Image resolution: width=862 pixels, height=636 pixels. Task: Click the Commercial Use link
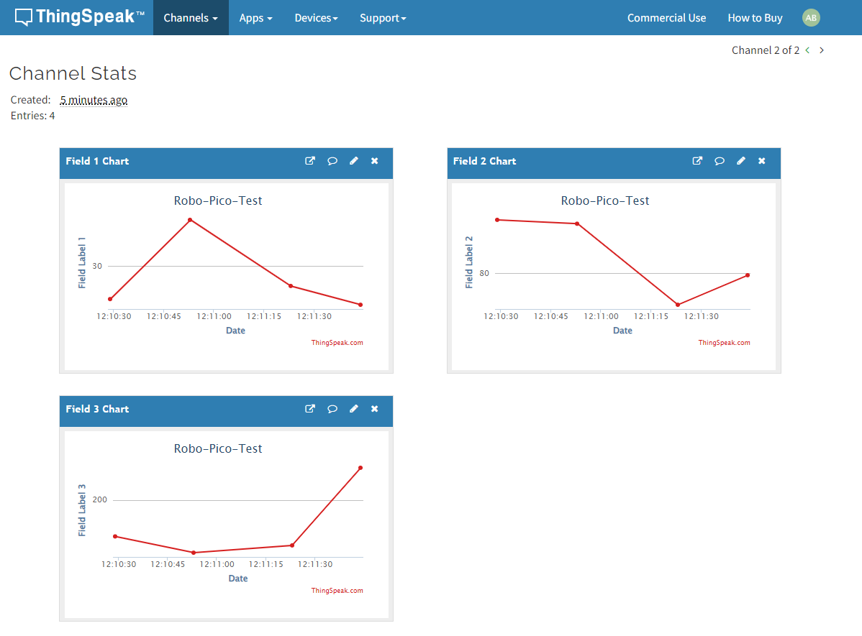pyautogui.click(x=666, y=18)
